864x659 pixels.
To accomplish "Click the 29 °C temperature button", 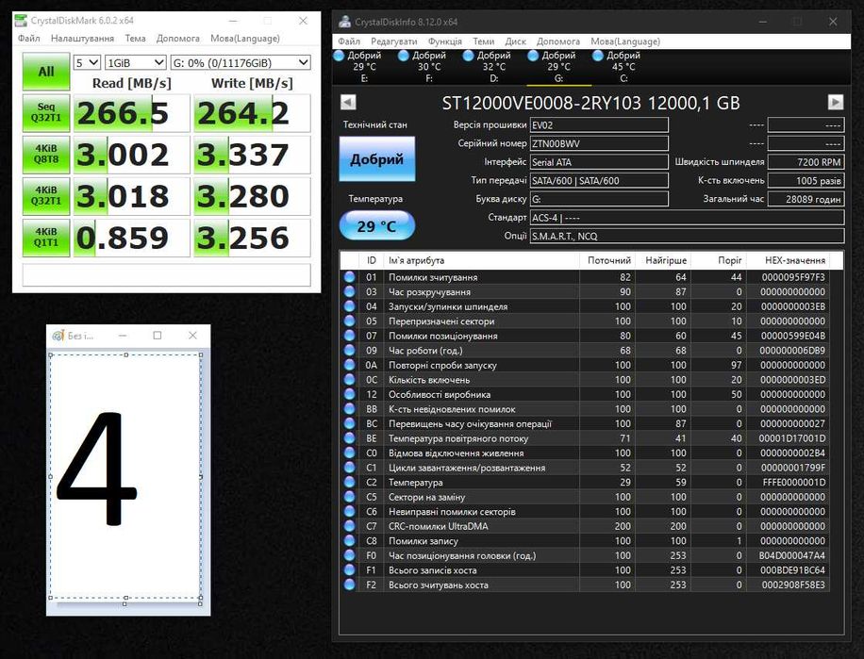I will pos(377,225).
